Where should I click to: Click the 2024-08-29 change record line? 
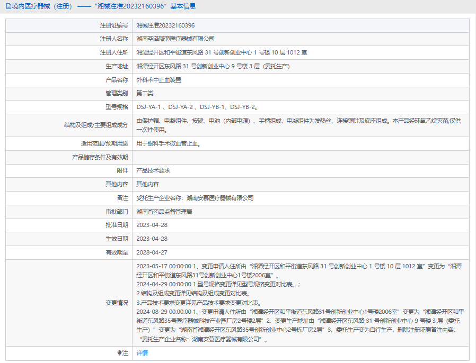coord(300,325)
